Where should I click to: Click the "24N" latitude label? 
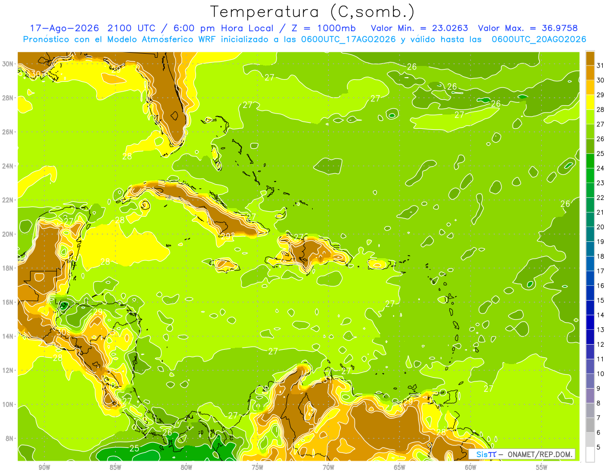click(x=9, y=166)
